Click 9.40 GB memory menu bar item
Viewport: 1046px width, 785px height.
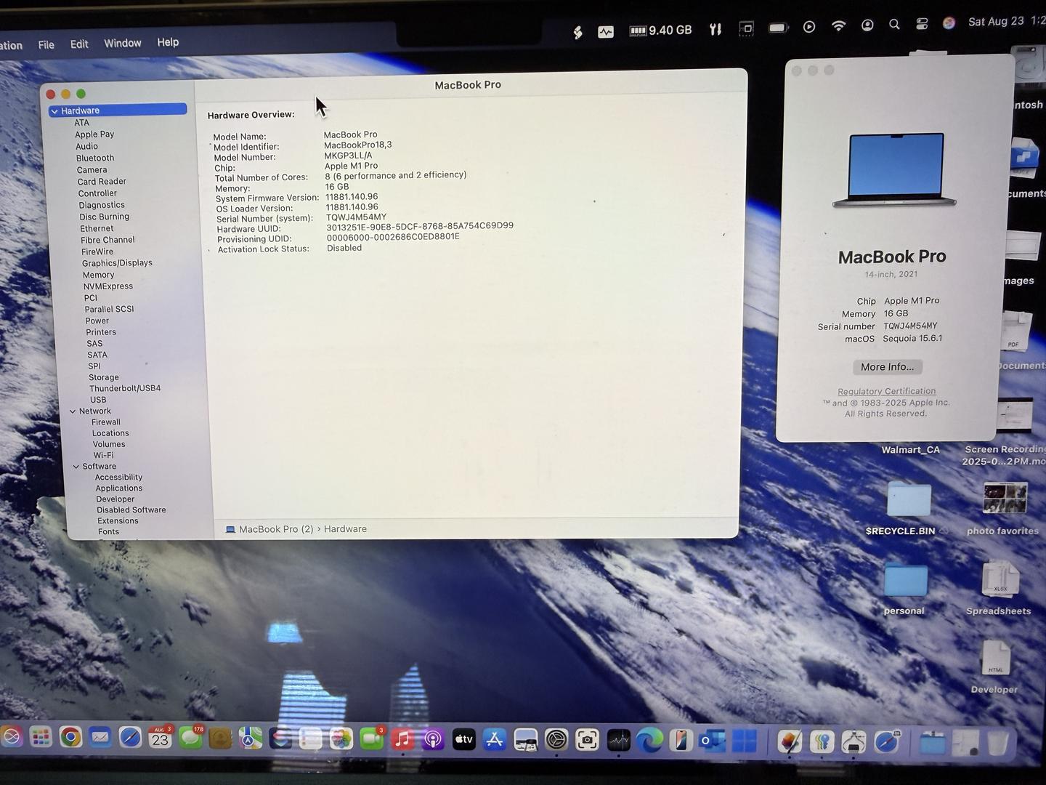pyautogui.click(x=660, y=31)
